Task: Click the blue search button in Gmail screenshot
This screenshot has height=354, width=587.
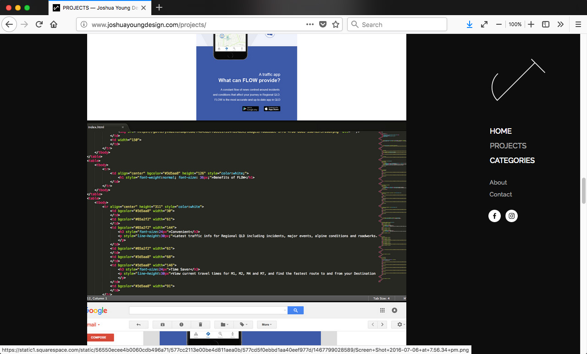Action: tap(295, 310)
